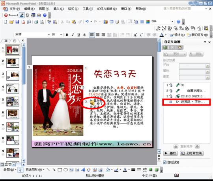Screen dimensions: 213x181
Task: Toggle bulleted list formatting
Action: coord(128,35)
